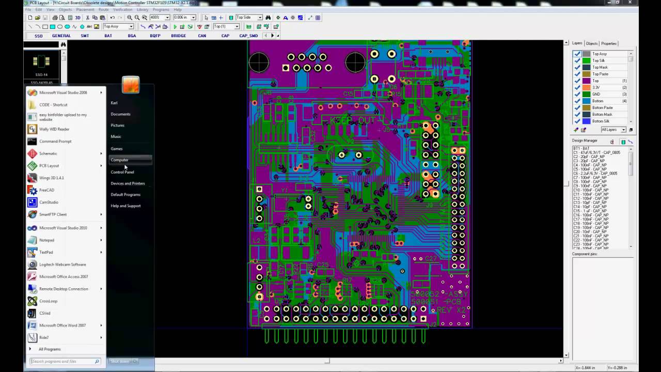Screen dimensions: 661x372
Task: Launch Command Prompt from Start menu
Action: click(x=55, y=141)
